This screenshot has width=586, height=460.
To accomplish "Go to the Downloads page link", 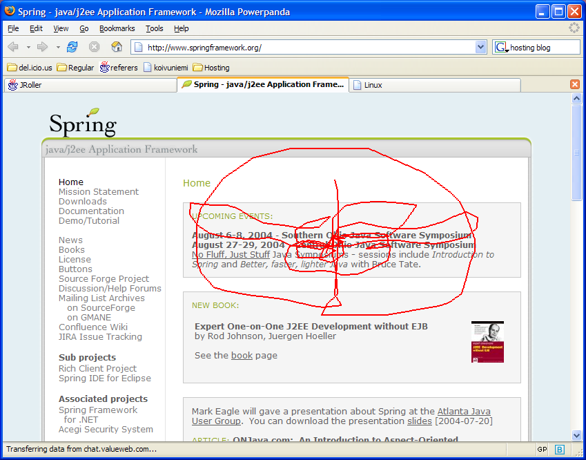I will coord(83,201).
